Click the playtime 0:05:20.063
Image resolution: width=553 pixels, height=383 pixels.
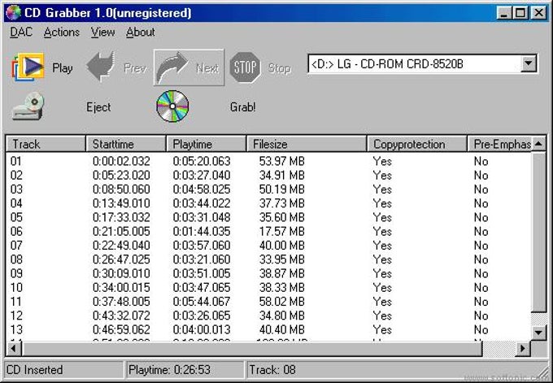(202, 161)
